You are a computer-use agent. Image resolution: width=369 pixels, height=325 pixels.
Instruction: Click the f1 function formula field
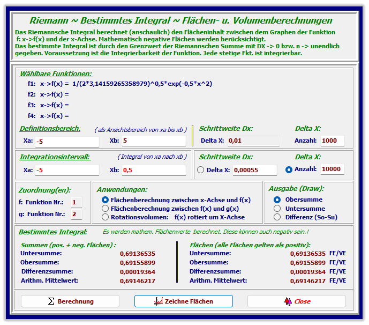pos(142,84)
